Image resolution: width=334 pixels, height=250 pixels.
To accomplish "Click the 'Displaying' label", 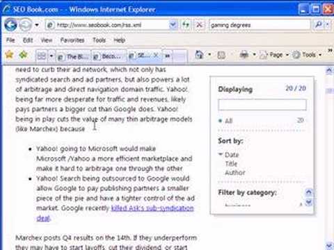I will coord(235,89).
